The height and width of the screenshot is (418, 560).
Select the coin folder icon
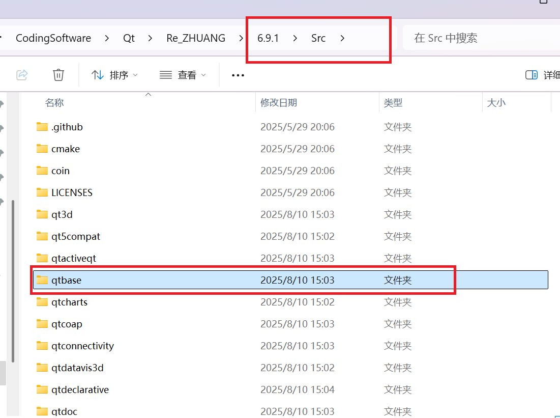42,170
